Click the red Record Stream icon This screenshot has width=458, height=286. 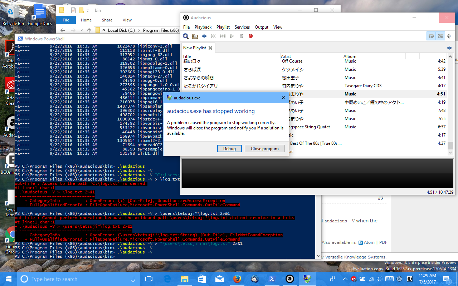click(250, 36)
